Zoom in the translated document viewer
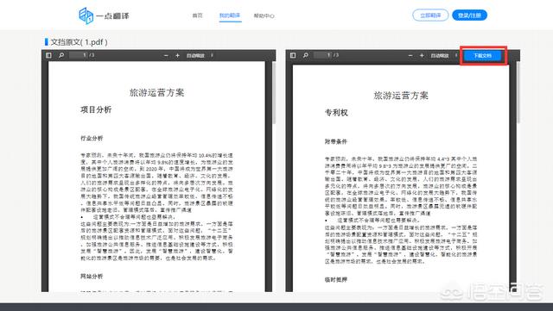 422,56
